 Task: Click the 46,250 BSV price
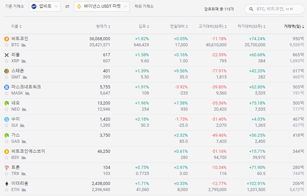pos(104,151)
